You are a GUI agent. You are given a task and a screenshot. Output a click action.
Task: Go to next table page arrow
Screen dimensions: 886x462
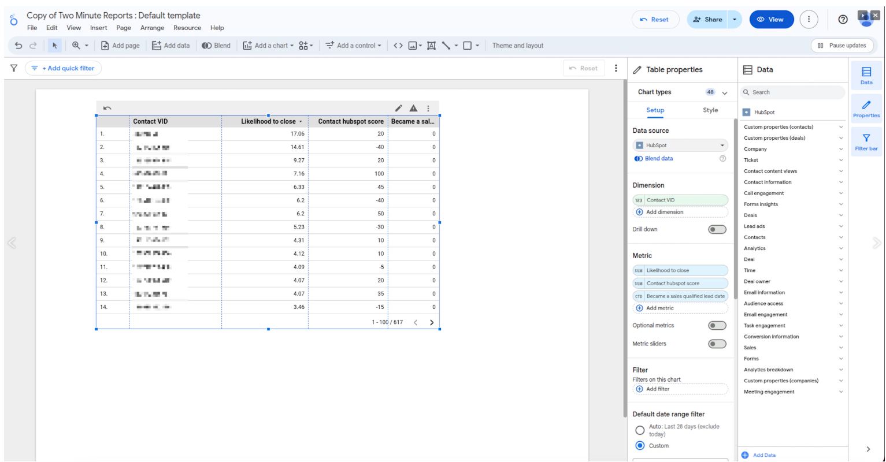coord(431,322)
